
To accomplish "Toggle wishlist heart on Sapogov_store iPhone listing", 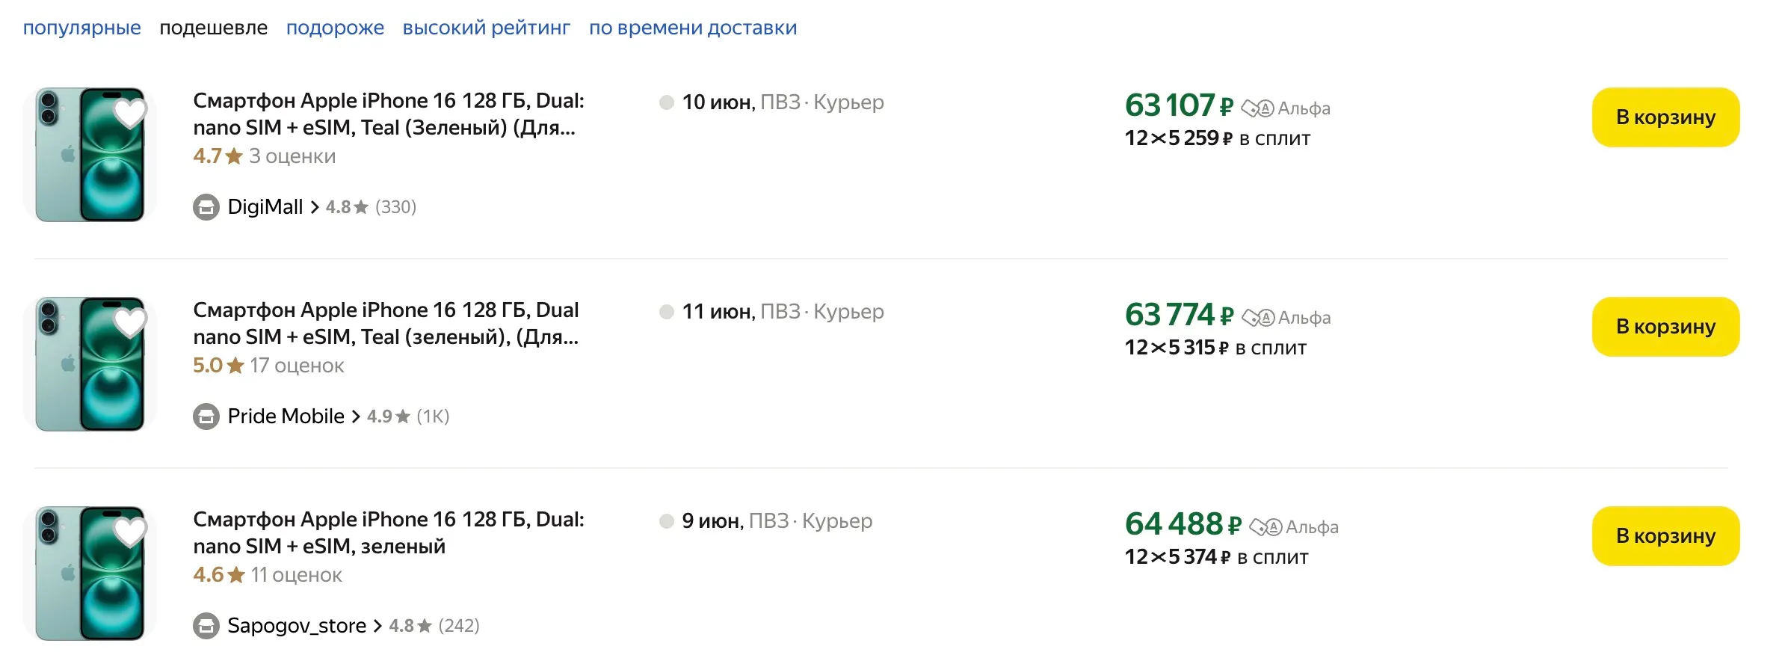I will [130, 532].
